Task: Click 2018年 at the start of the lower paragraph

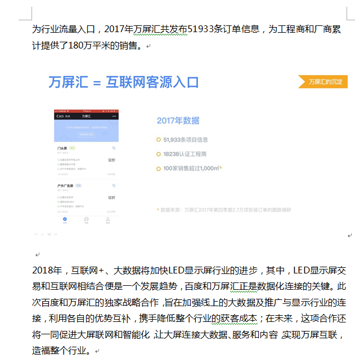Action: click(47, 271)
